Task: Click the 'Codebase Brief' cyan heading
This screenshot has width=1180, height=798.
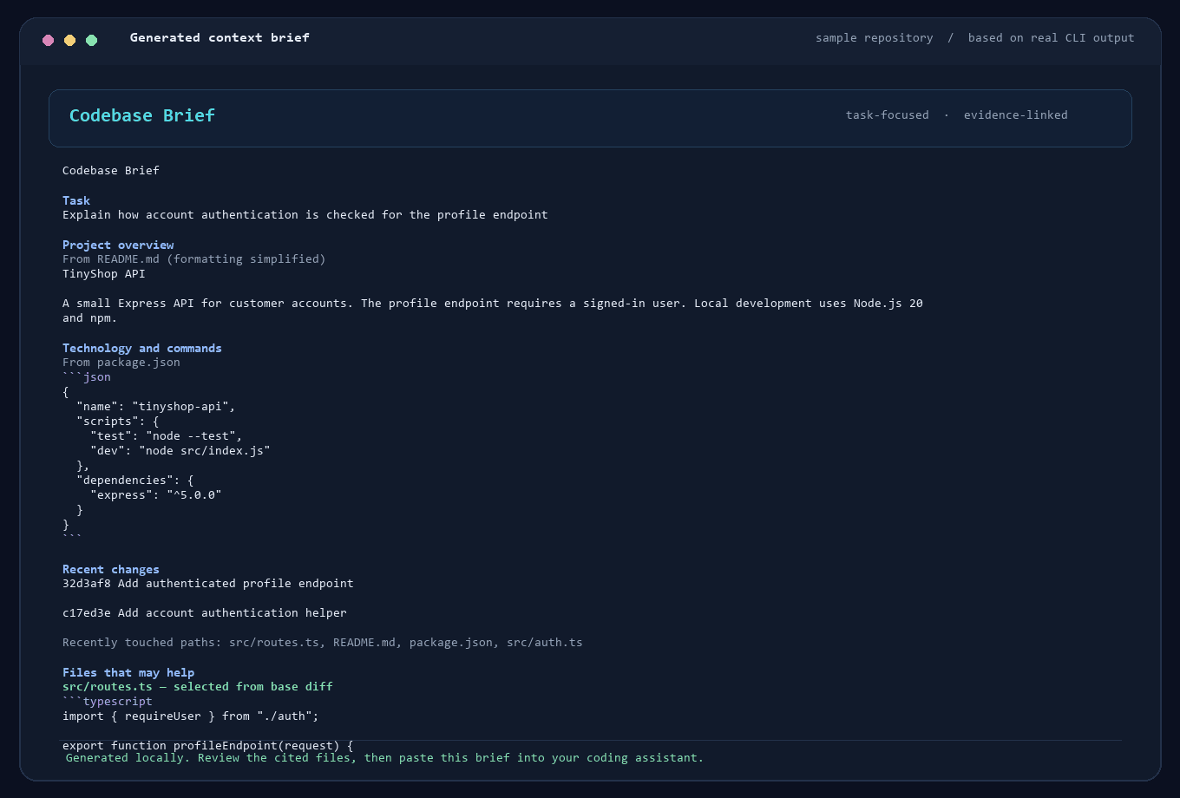Action: 142,115
